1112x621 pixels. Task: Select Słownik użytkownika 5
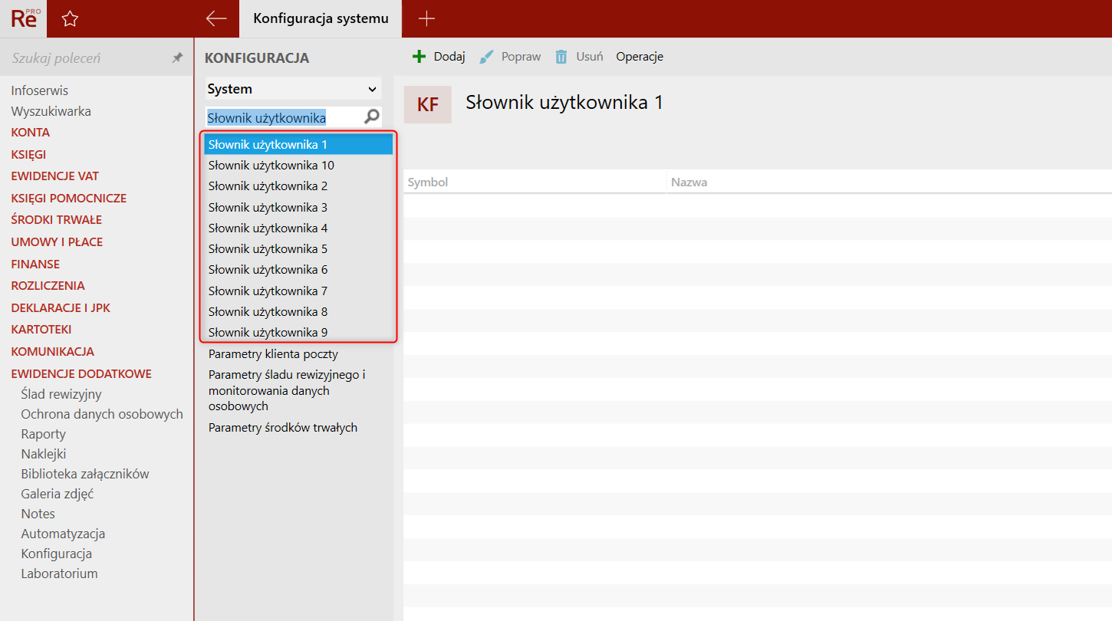(298, 249)
